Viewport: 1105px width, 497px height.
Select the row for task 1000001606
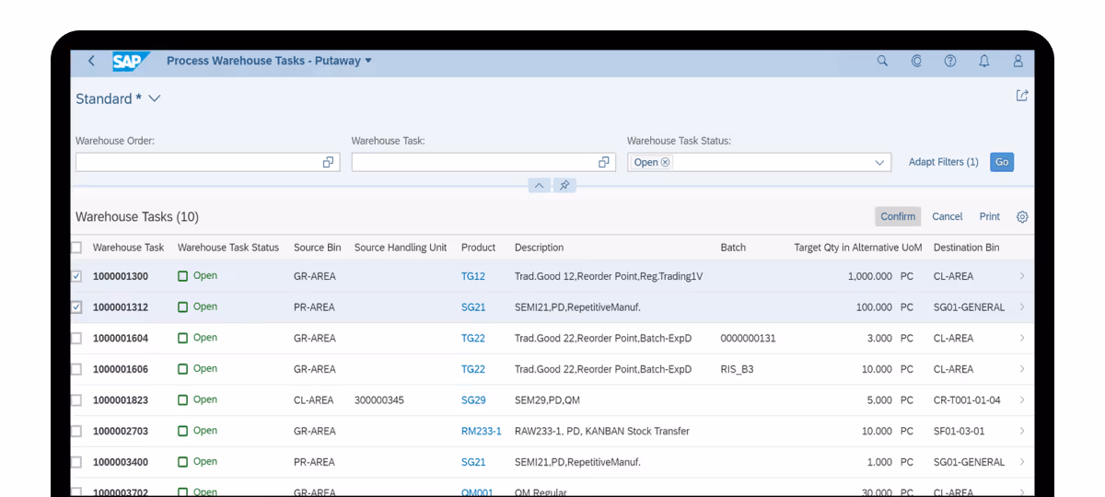point(76,369)
